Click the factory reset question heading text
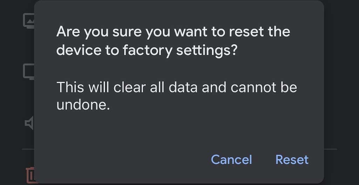359x185 pixels. (173, 32)
